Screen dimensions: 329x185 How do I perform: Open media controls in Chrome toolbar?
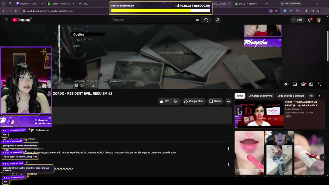[x=313, y=11]
